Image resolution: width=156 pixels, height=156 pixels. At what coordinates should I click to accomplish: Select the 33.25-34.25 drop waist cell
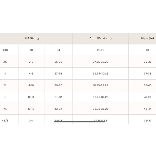[x=101, y=97]
